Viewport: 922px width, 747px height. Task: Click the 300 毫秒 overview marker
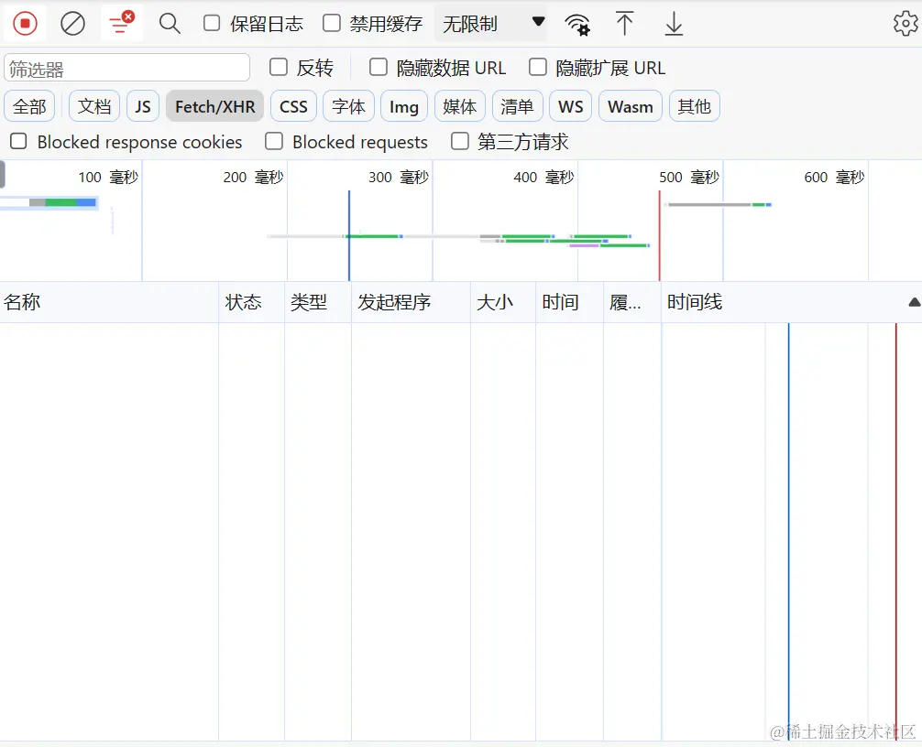tap(399, 177)
